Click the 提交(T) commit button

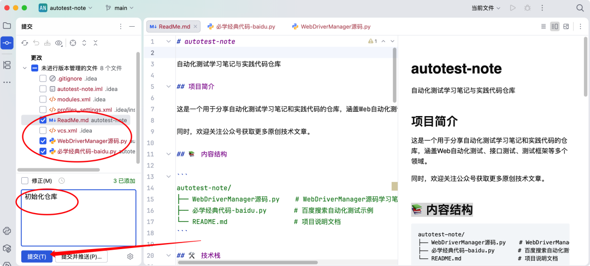click(x=37, y=257)
